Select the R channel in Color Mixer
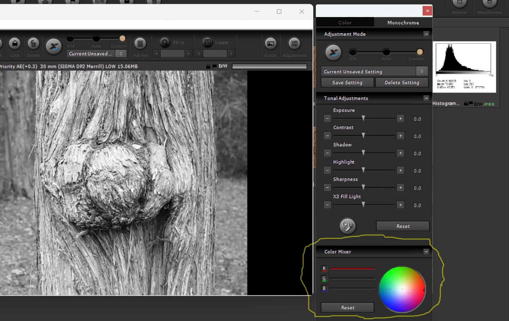Screen dimensions: 509x321 [x=324, y=269]
